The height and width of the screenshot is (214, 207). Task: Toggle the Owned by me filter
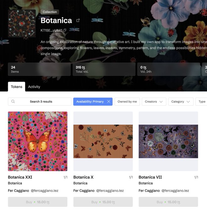click(x=127, y=102)
